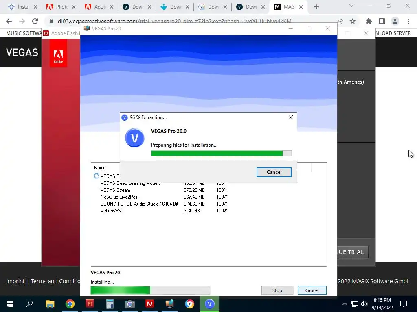Go forward in the Chrome browser
Screen dimensions: 417x312
click(x=22, y=21)
